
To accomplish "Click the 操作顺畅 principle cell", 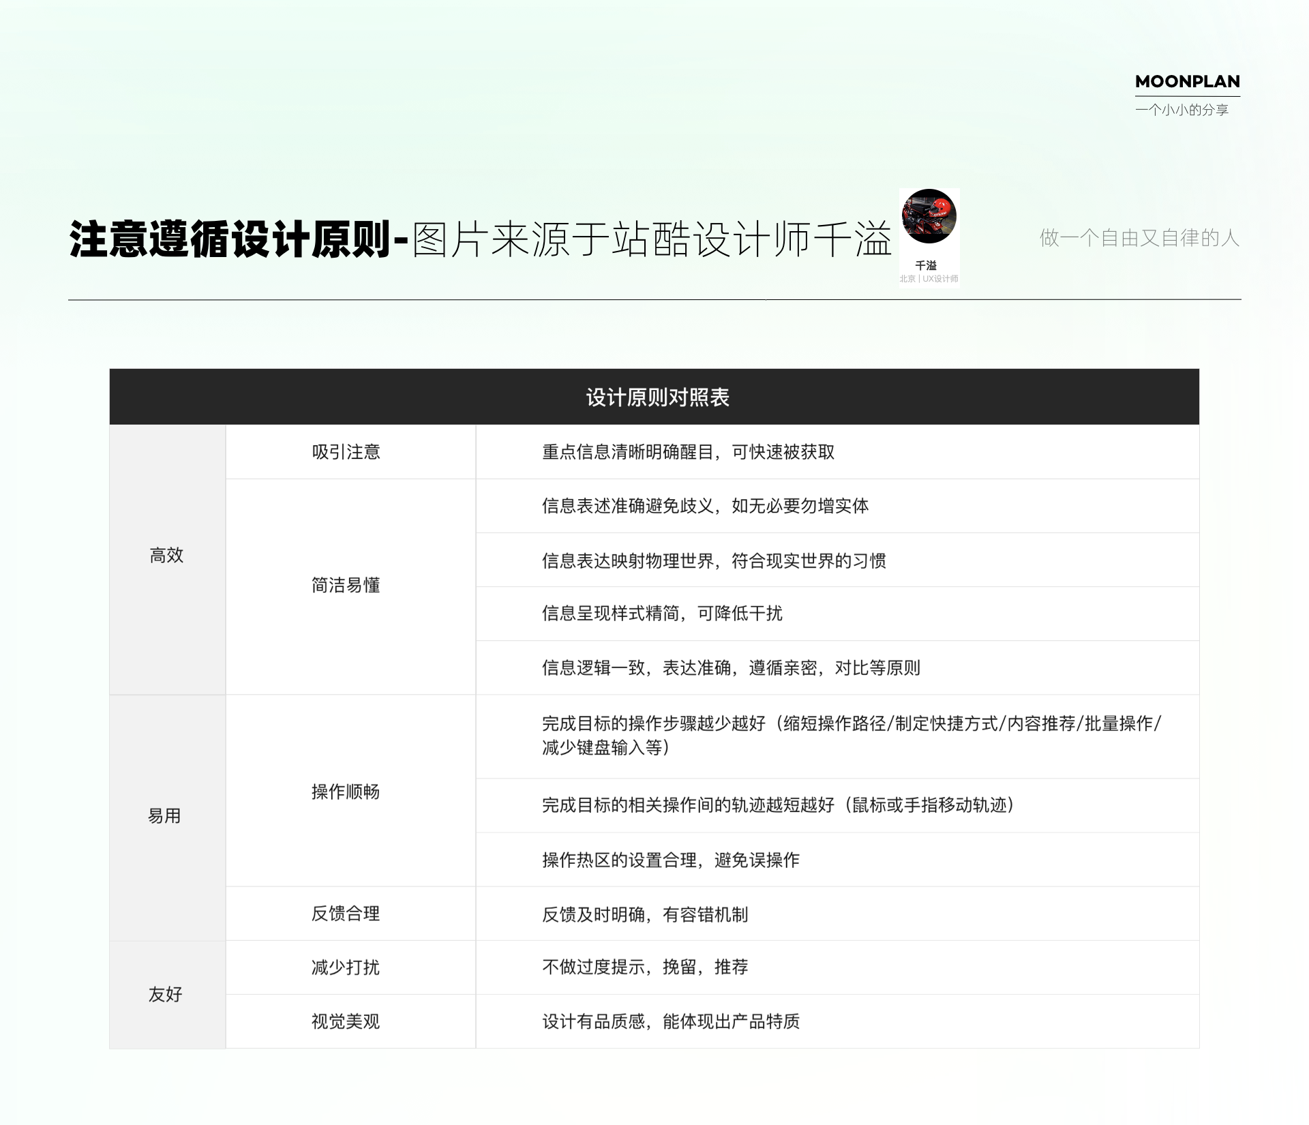I will [346, 792].
